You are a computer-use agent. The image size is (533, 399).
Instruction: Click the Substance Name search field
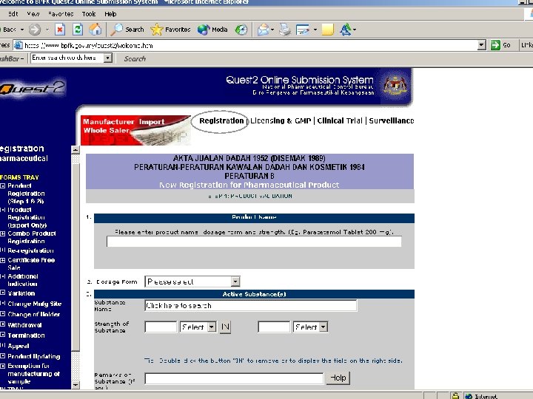[x=250, y=305]
